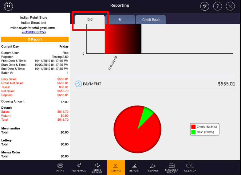Open the Z Report
The height and width of the screenshot is (175, 241).
134,167
